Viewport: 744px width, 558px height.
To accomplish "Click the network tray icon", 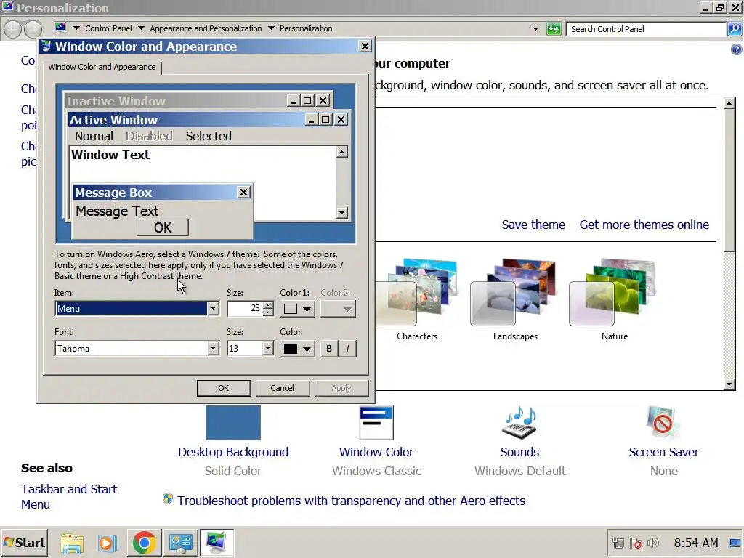I will (x=618, y=543).
